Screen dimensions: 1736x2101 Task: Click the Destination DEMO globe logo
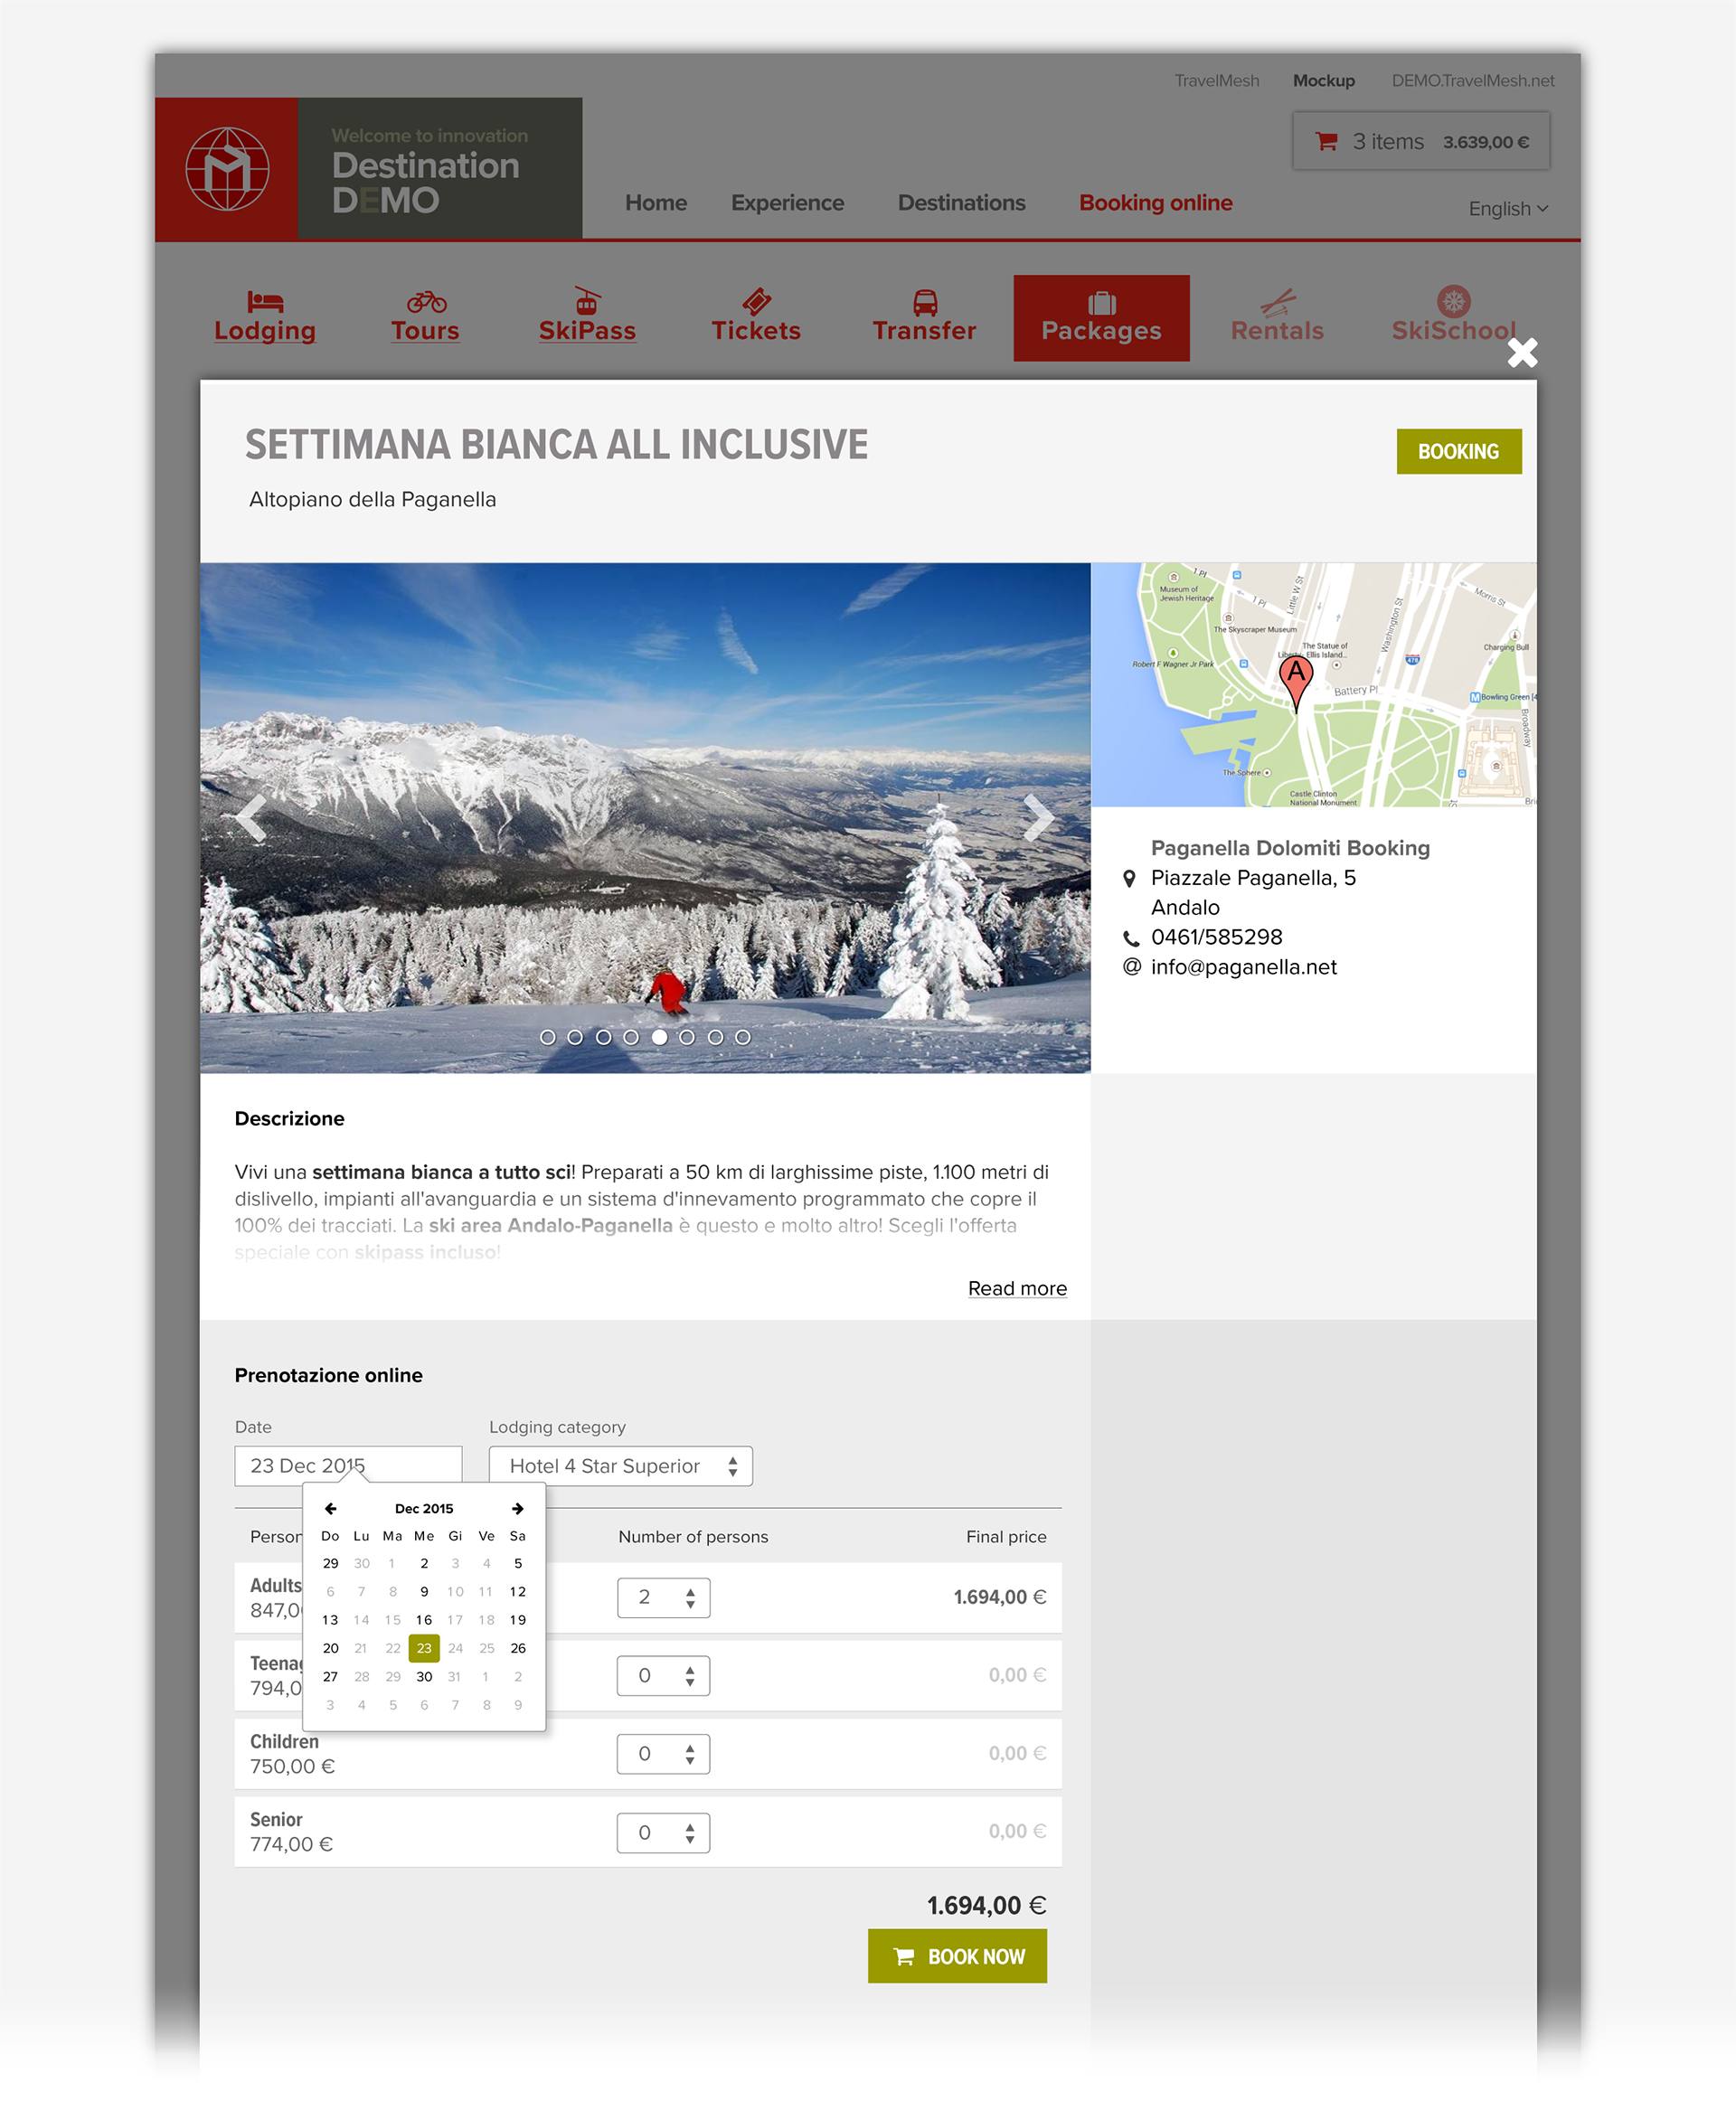point(227,168)
